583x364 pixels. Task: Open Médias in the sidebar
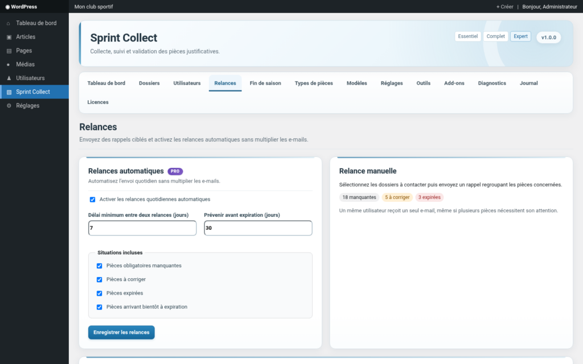click(34, 64)
